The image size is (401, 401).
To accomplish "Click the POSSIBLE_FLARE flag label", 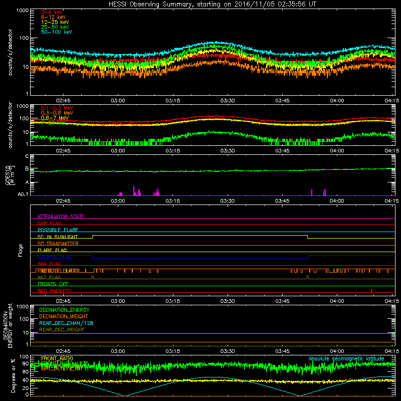I will coord(58,230).
